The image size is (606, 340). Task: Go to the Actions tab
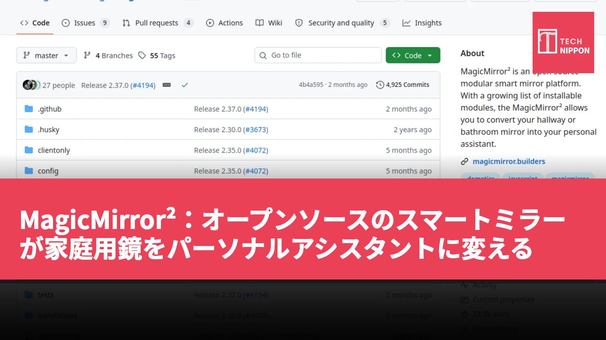[224, 23]
